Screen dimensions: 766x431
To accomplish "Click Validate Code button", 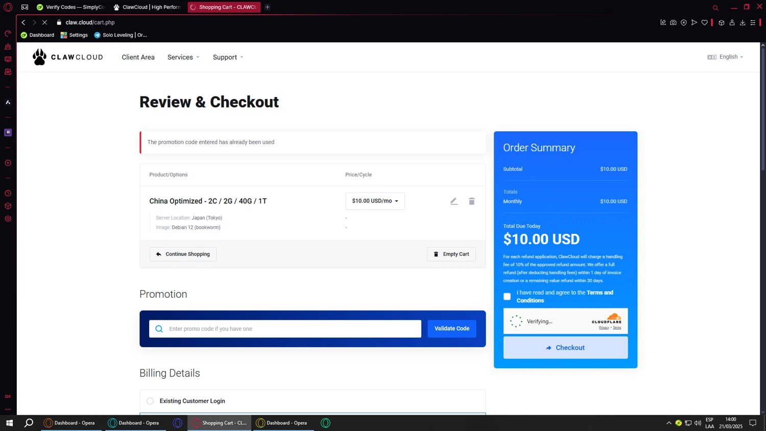I will [x=452, y=329].
